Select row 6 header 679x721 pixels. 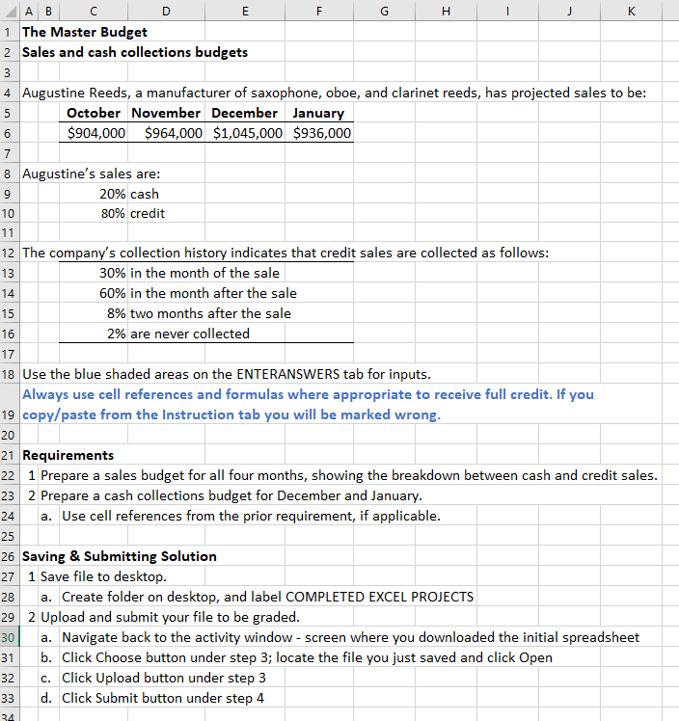(x=10, y=133)
